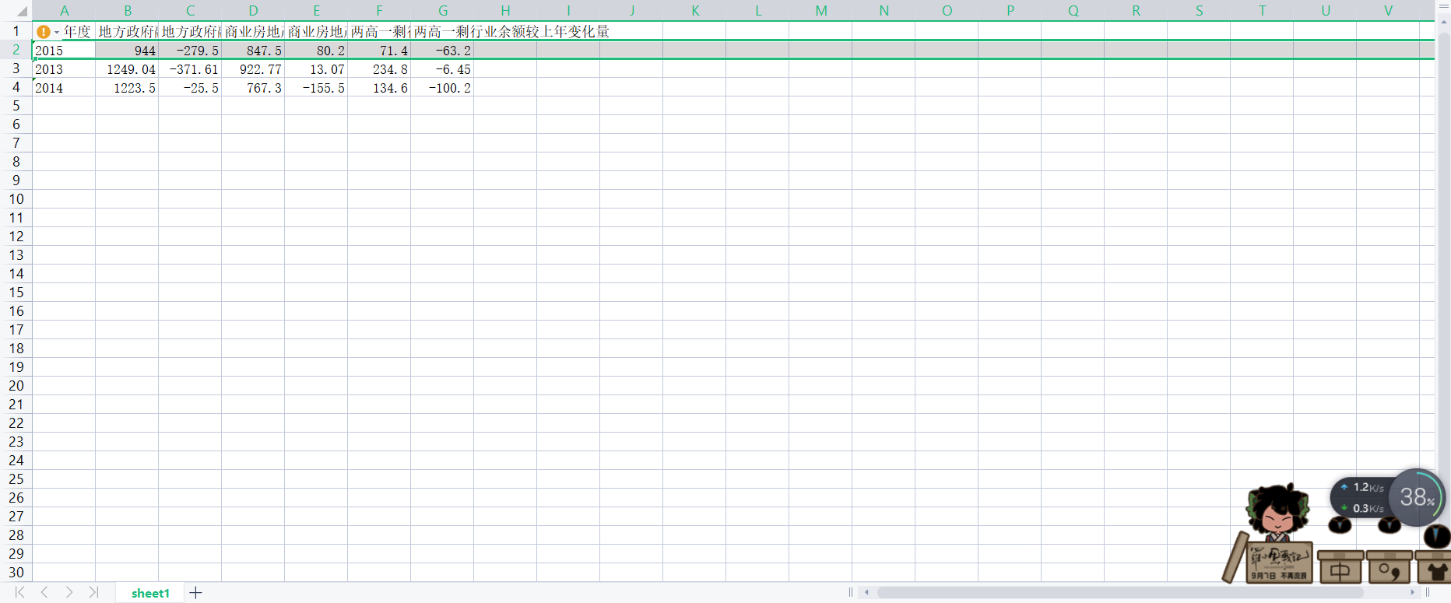
Task: Click header cell 年度
Action: click(77, 32)
